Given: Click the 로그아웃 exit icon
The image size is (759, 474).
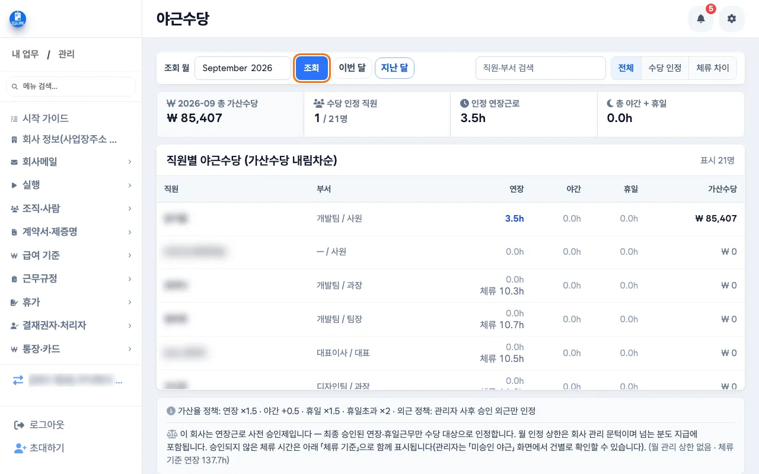Looking at the screenshot, I should (x=20, y=425).
